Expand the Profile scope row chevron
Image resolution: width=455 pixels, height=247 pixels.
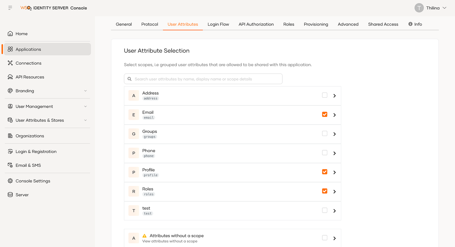[334, 172]
